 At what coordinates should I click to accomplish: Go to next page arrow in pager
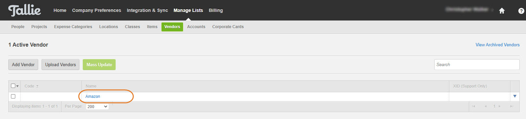(x=499, y=106)
